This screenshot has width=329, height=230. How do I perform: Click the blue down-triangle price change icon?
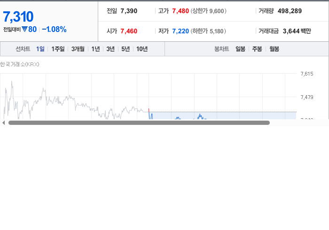pyautogui.click(x=24, y=29)
